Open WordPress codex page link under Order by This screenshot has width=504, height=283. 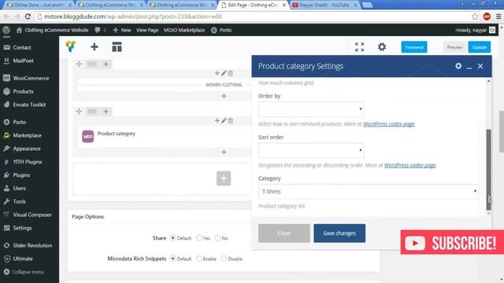click(x=388, y=124)
